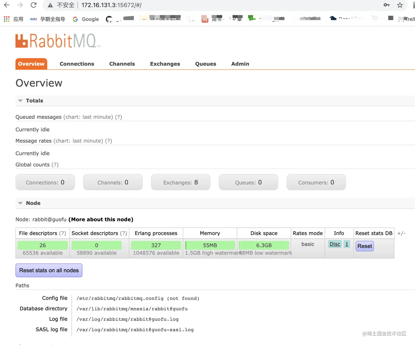415x345 pixels.
Task: Click the not-secure warning icon
Action: [50, 5]
